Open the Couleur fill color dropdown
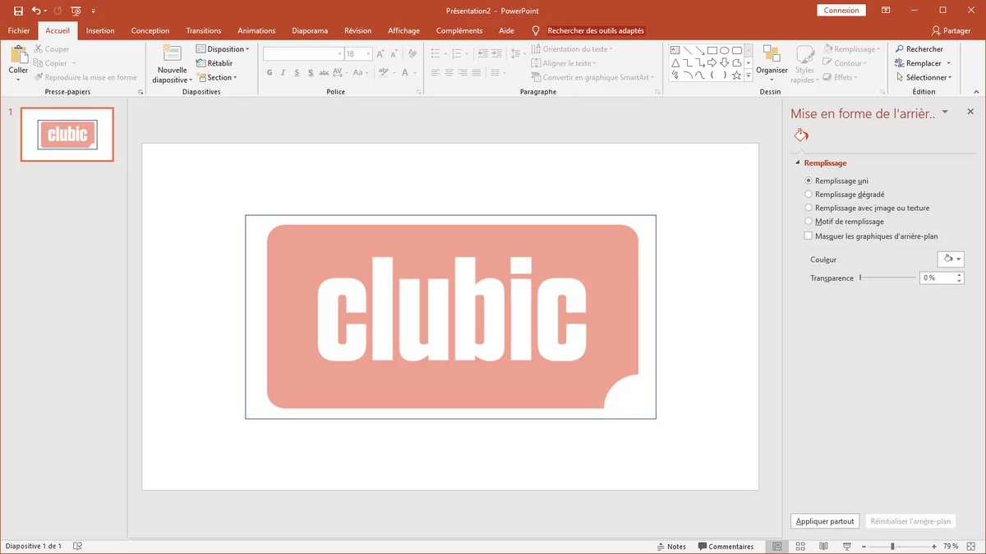 [x=951, y=259]
